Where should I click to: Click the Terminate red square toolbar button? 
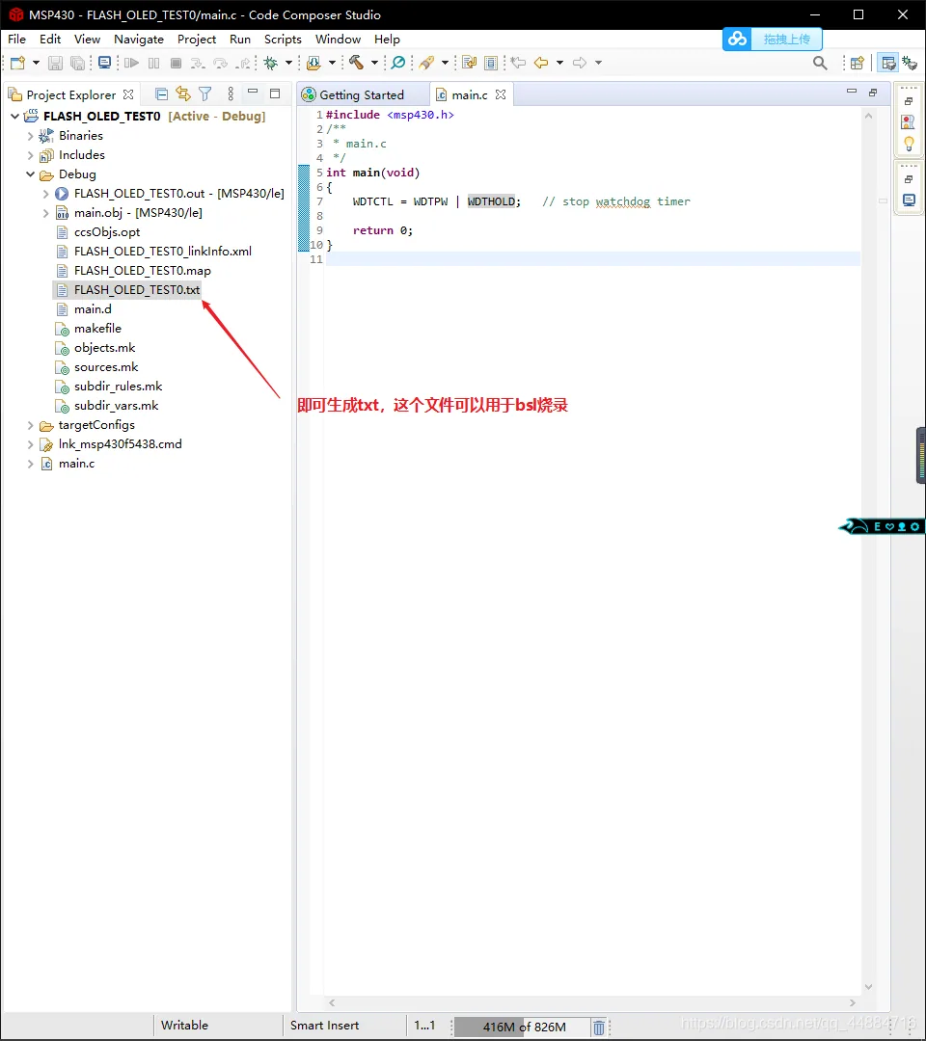[176, 63]
